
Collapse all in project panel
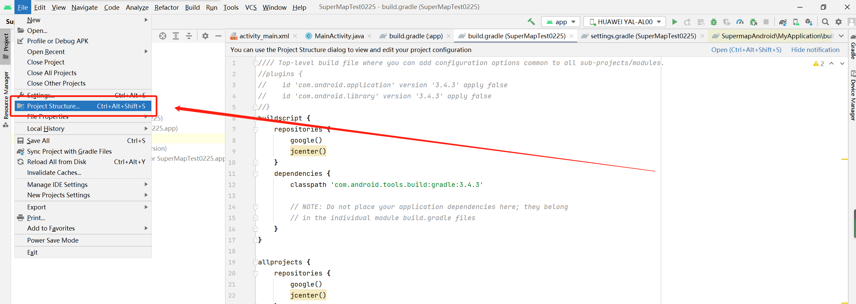(189, 36)
